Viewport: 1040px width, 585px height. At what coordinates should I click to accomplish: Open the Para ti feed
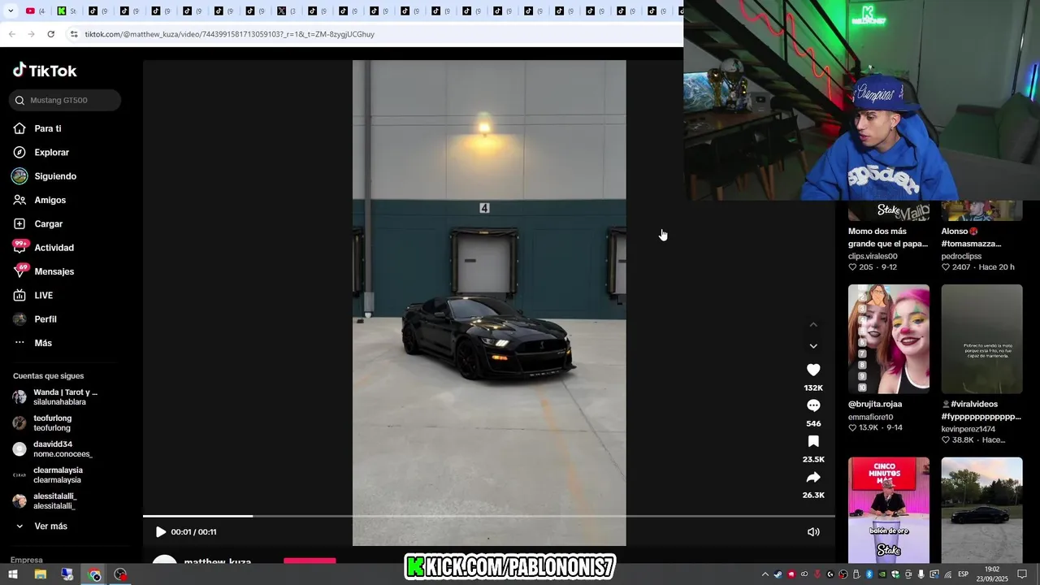tap(48, 128)
